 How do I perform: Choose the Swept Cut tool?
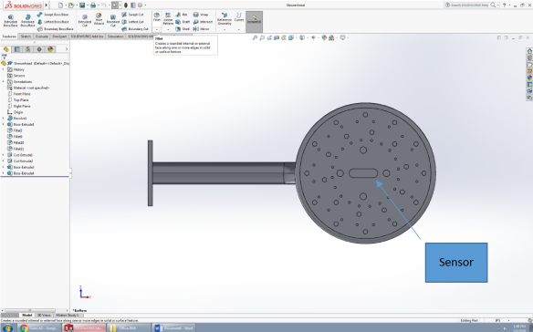[132, 15]
